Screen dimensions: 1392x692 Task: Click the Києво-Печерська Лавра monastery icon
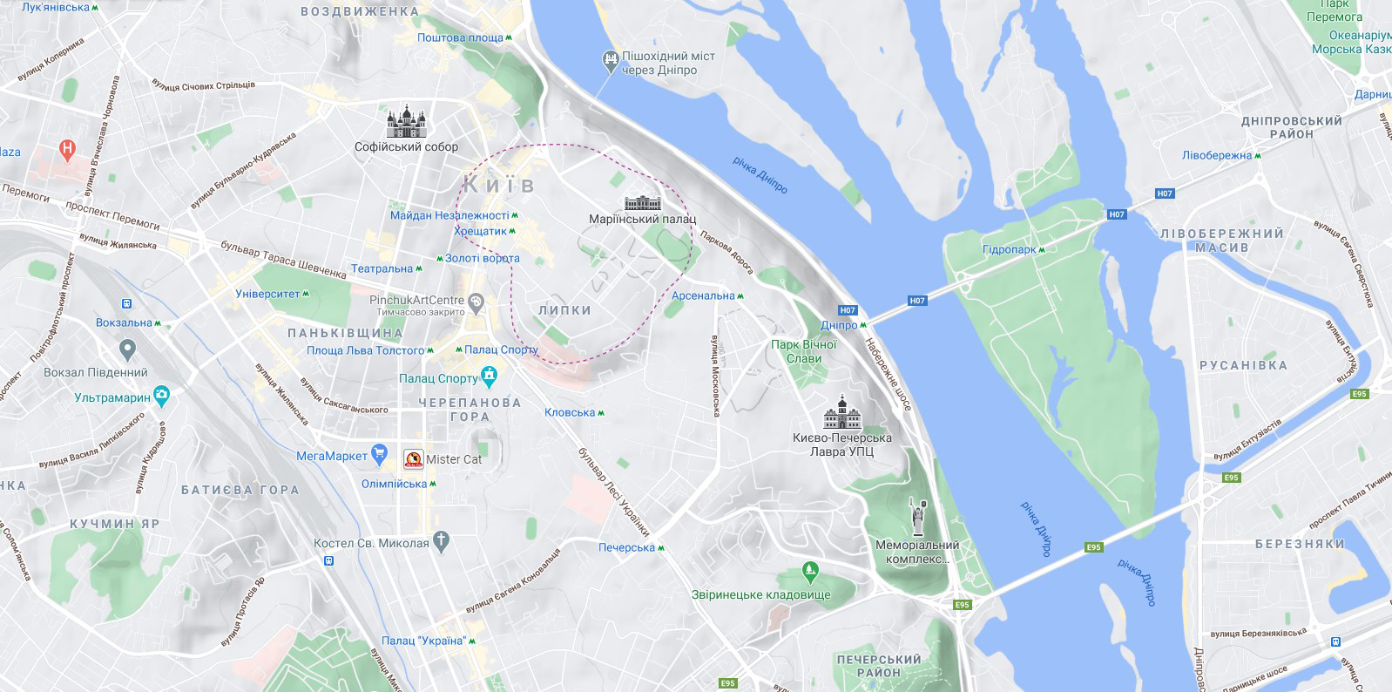click(x=842, y=412)
